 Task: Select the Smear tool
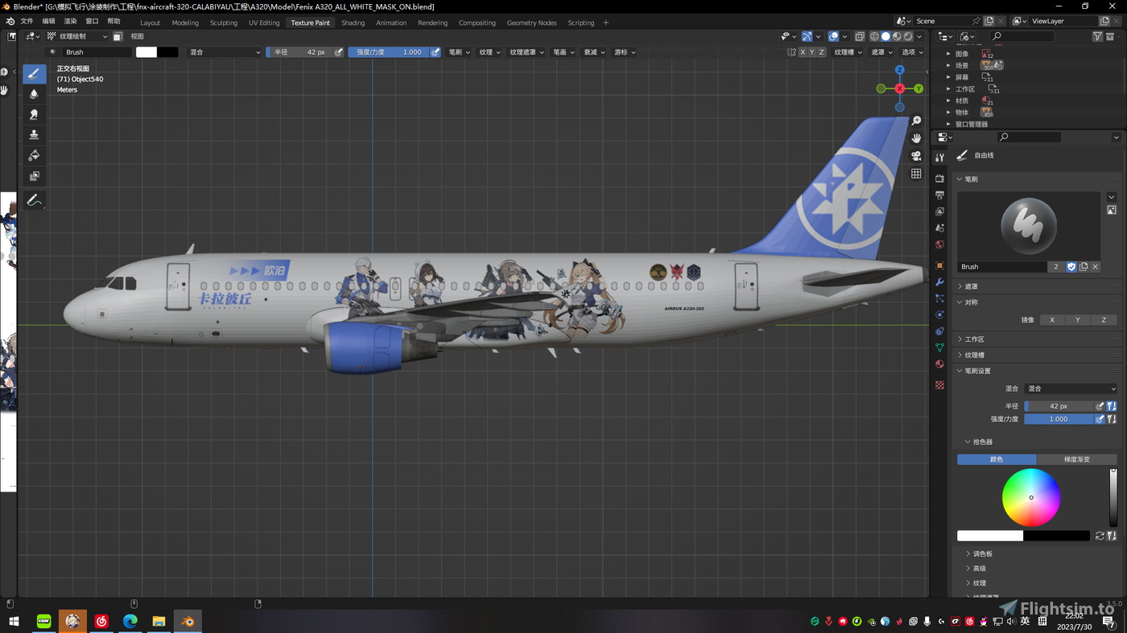tap(34, 114)
